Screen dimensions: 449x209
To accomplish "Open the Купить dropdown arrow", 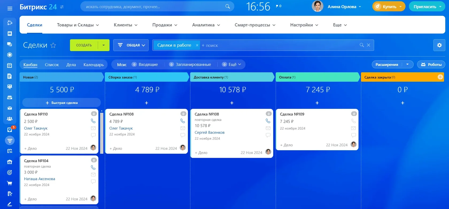I will coord(401,7).
